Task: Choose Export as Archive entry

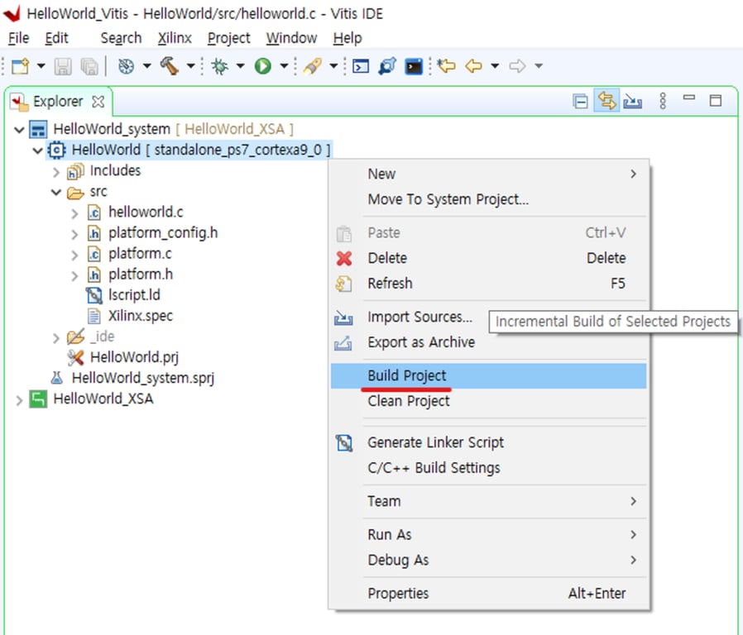Action: 488,342
